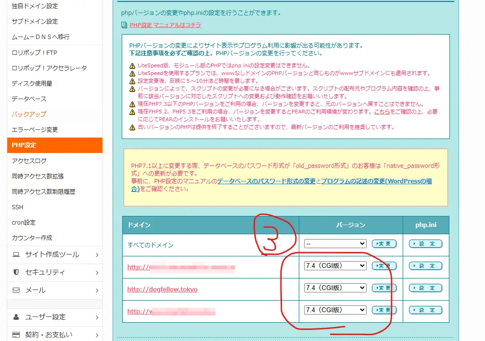Click the envelope icon beside メール
Screen dimensions: 485x341
click(16, 290)
